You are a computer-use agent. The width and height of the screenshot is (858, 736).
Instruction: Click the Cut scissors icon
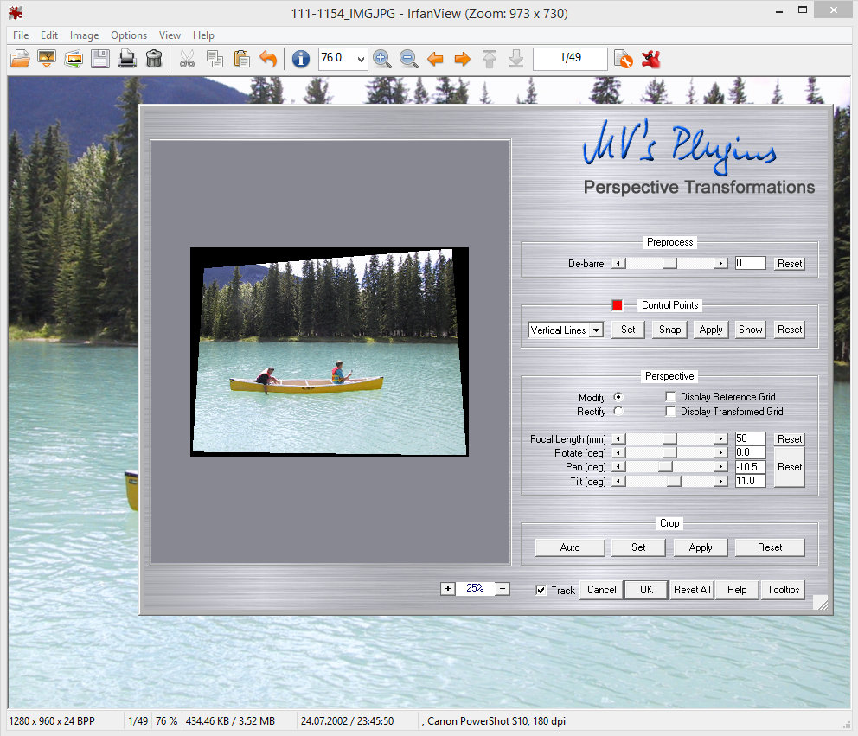point(187,59)
